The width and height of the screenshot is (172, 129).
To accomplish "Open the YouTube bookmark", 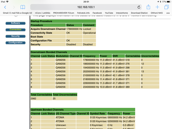I will (x=109, y=13).
